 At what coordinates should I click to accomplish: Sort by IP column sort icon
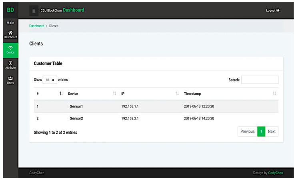177,93
